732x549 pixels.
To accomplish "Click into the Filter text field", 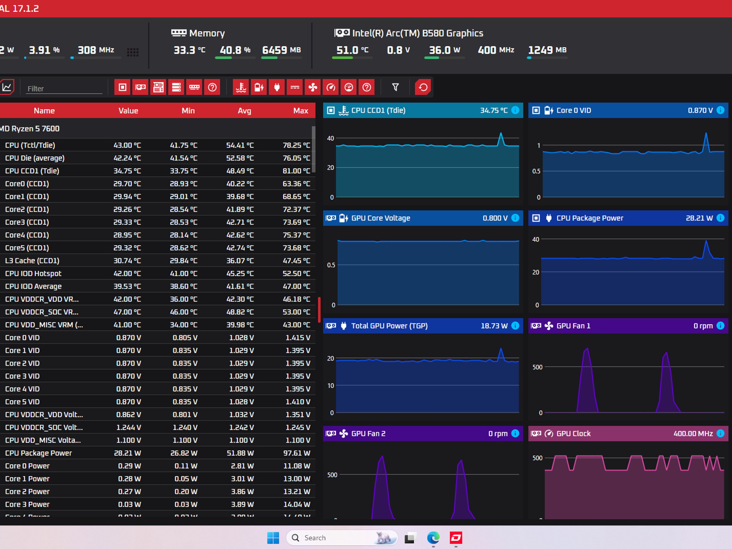I will click(64, 88).
